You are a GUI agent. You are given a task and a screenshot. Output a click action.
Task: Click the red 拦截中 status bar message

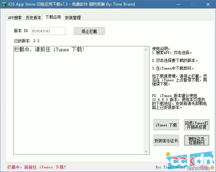click(x=37, y=167)
